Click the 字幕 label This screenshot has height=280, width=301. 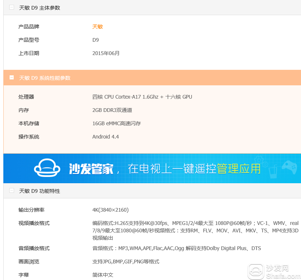(x=24, y=275)
